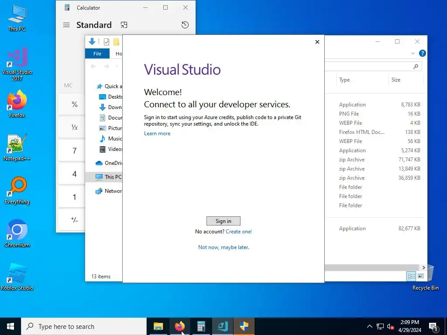
Task: Click the Home ribbon tab in File Explorer
Action: coord(119,54)
